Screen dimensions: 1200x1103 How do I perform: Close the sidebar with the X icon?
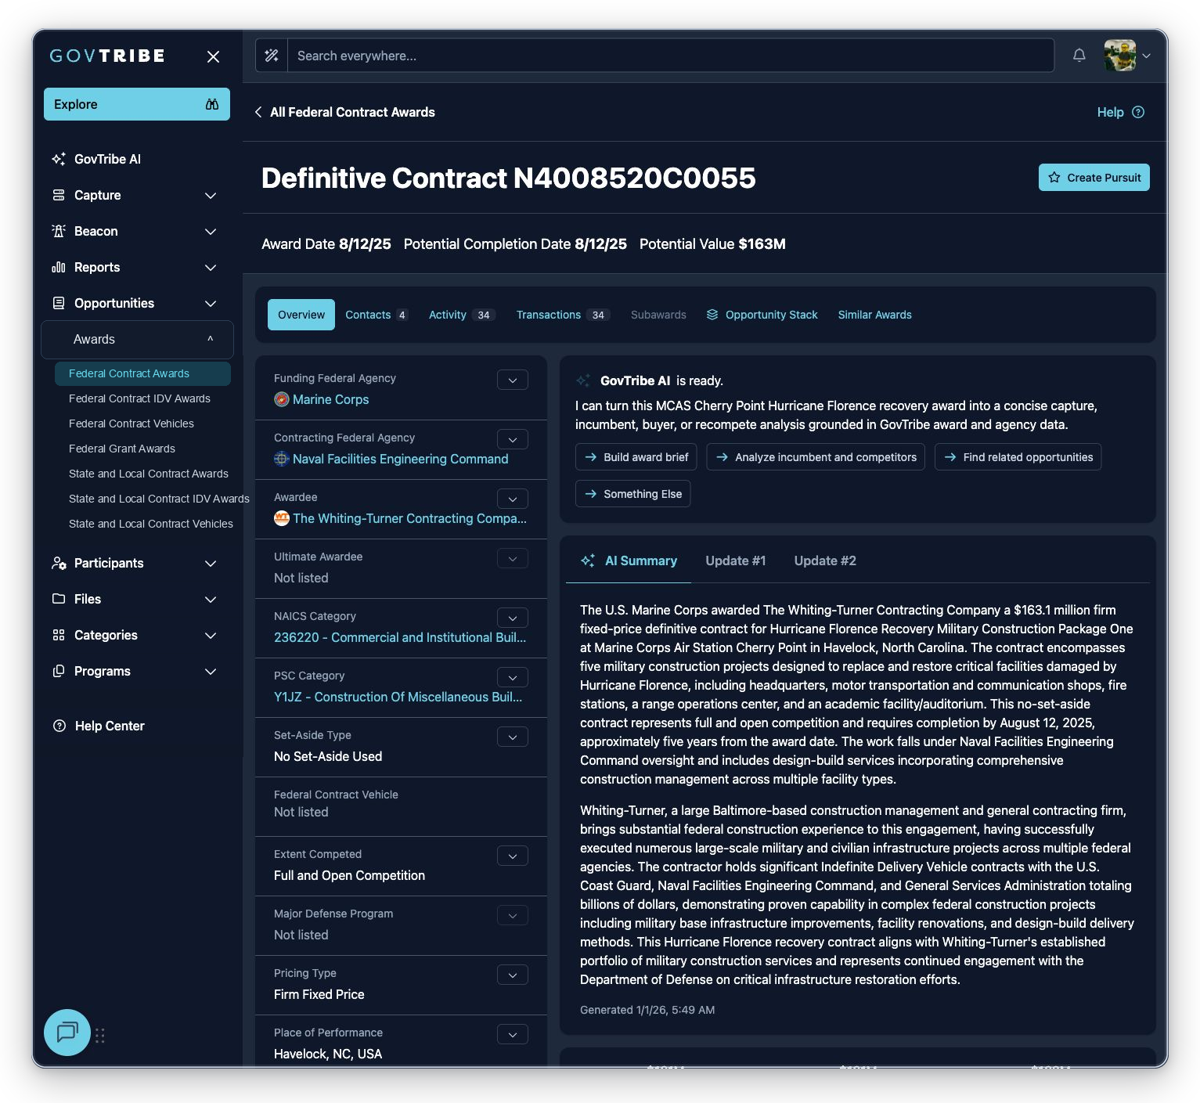coord(213,56)
